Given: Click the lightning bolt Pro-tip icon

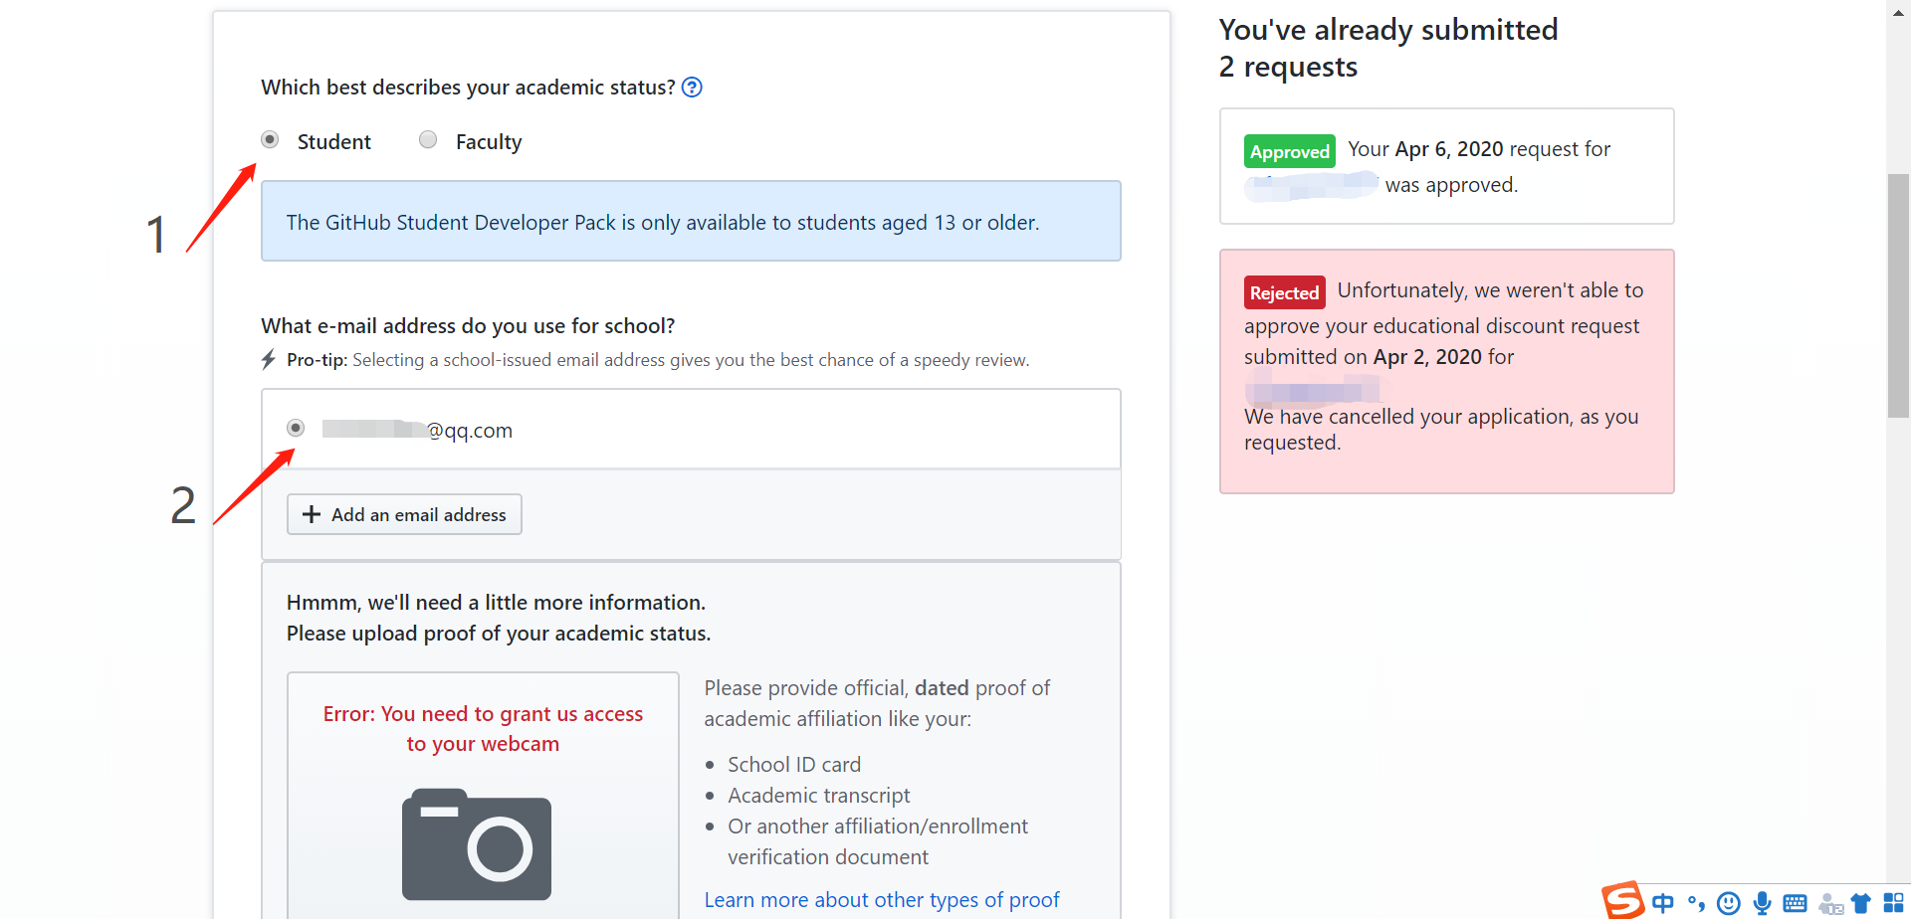Looking at the screenshot, I should click(x=269, y=359).
